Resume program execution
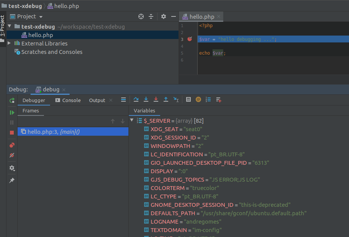Viewport: 349px width, 237px height. 11,112
